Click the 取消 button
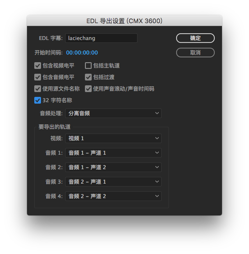 195,53
